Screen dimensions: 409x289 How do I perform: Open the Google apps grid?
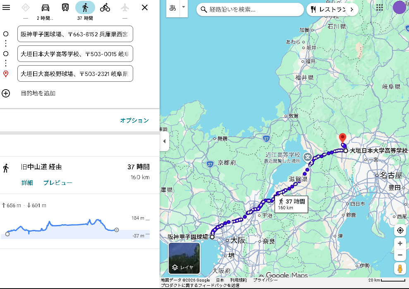(379, 7)
